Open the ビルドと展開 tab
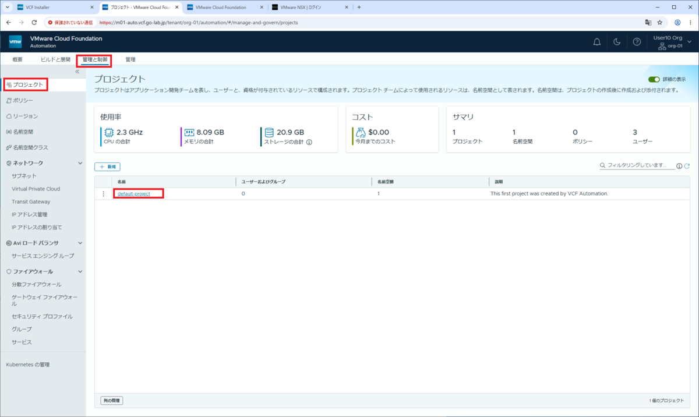 click(x=55, y=59)
